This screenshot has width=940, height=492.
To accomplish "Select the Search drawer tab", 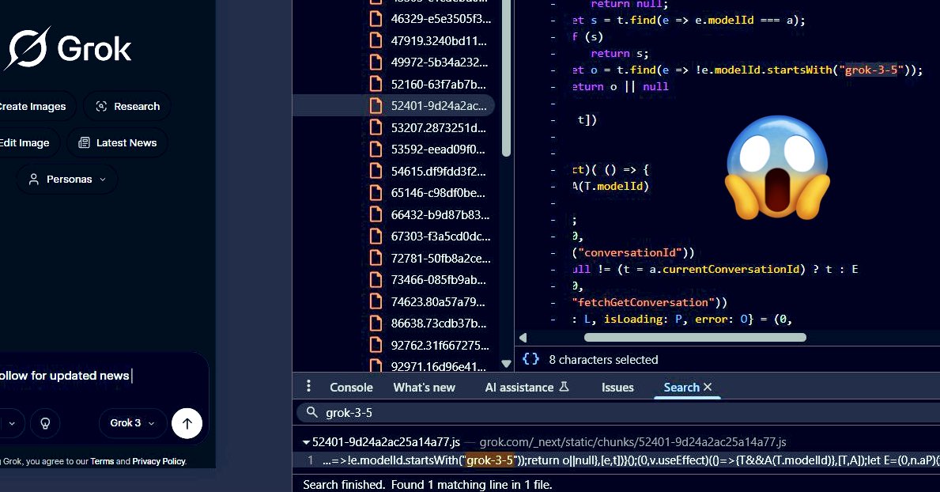I will tap(681, 388).
